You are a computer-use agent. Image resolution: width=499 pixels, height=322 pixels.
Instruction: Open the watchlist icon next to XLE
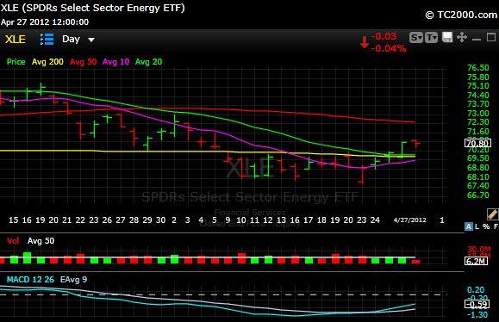(x=47, y=40)
